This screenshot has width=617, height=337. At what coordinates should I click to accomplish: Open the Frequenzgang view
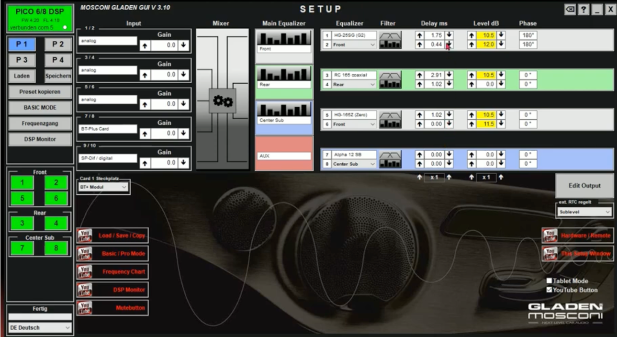click(x=40, y=123)
